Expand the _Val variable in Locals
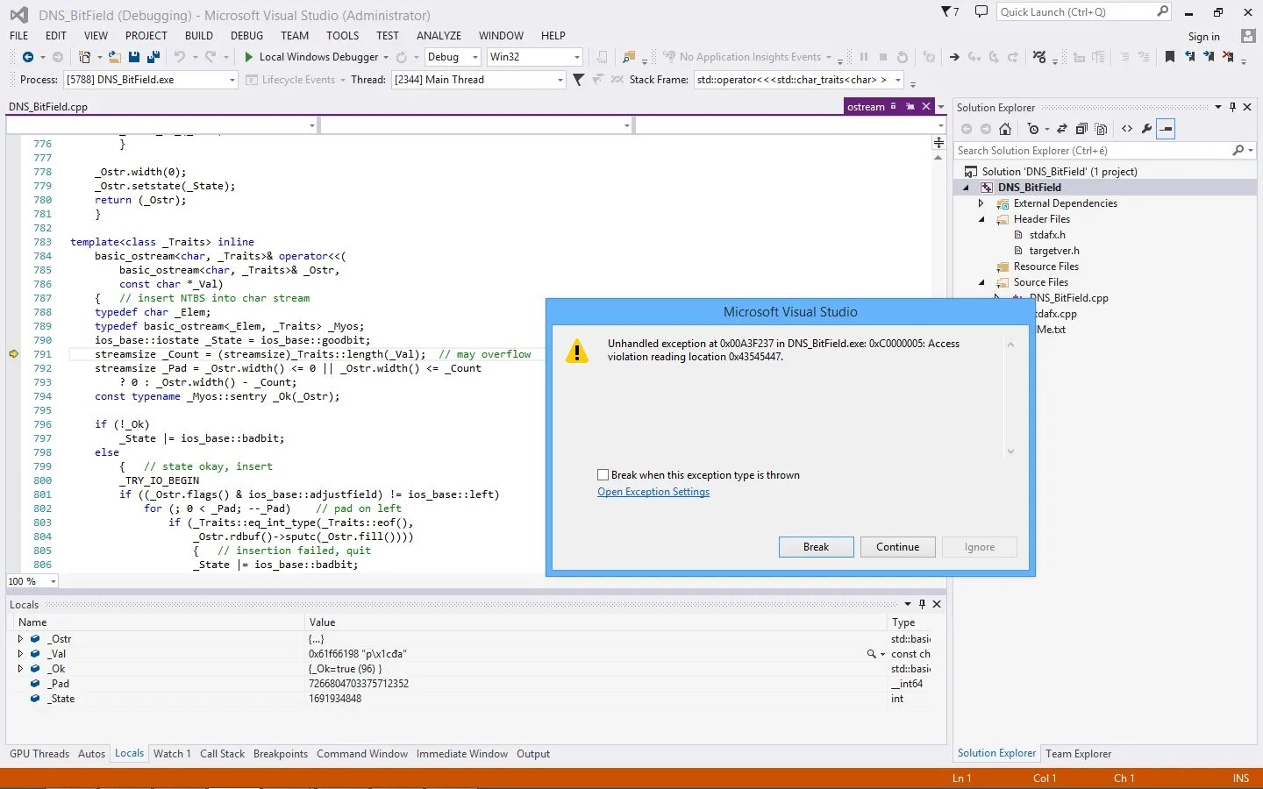 click(x=20, y=654)
